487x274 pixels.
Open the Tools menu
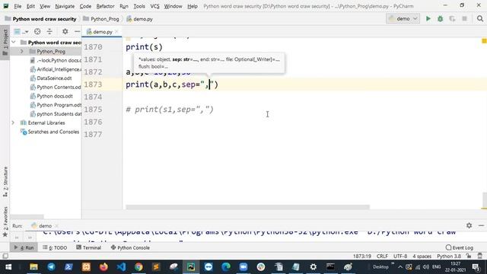click(x=139, y=6)
